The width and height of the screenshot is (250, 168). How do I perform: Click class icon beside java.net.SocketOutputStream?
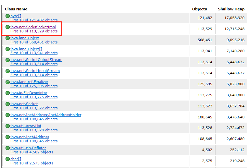coord(7,60)
